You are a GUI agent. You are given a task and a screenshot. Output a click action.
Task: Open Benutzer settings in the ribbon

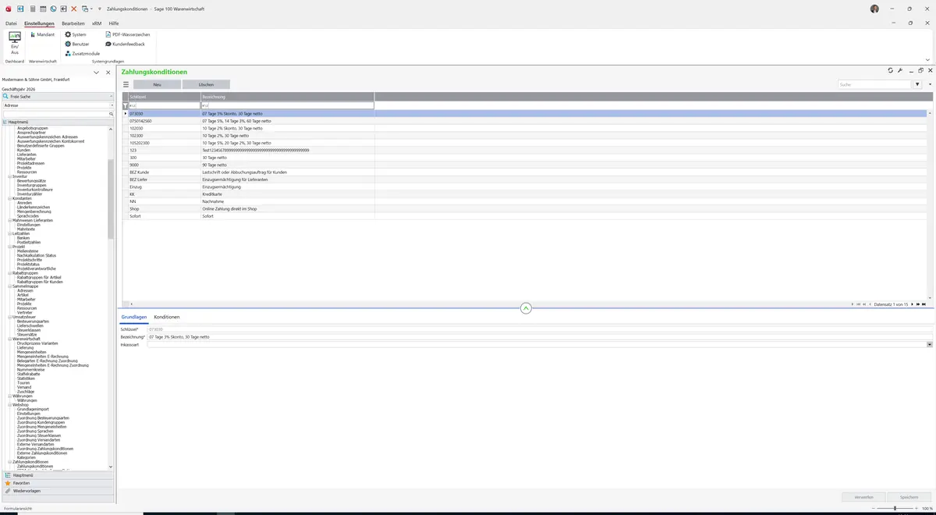[x=77, y=44]
